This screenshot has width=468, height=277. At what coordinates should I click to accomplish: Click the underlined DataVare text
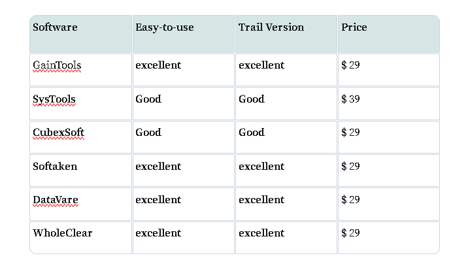coord(55,200)
